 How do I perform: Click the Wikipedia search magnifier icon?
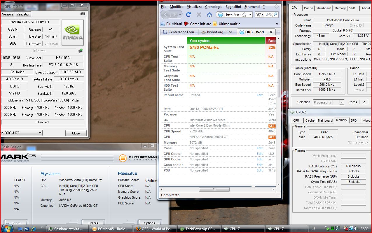275,15
